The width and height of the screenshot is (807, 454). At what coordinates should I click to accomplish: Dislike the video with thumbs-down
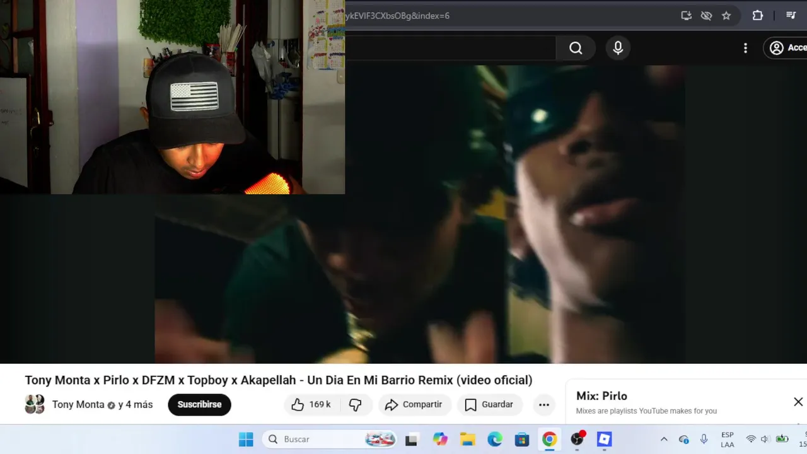click(x=356, y=405)
